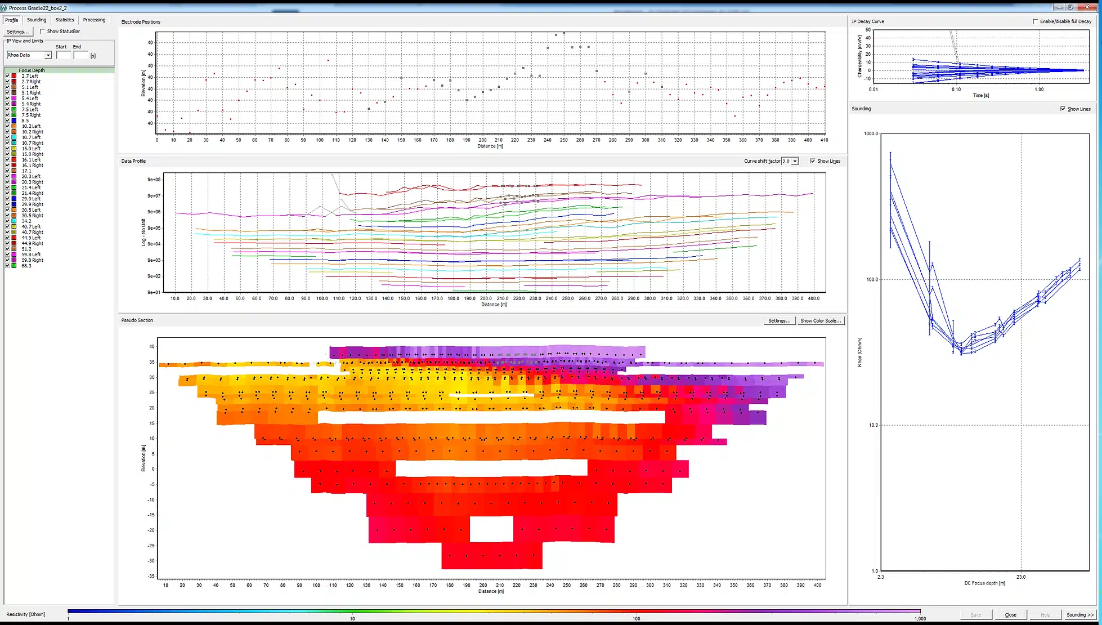1102x625 pixels.
Task: Switch to the Profile tab
Action: point(12,20)
